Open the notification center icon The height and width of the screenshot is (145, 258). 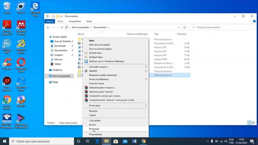[x=252, y=141]
